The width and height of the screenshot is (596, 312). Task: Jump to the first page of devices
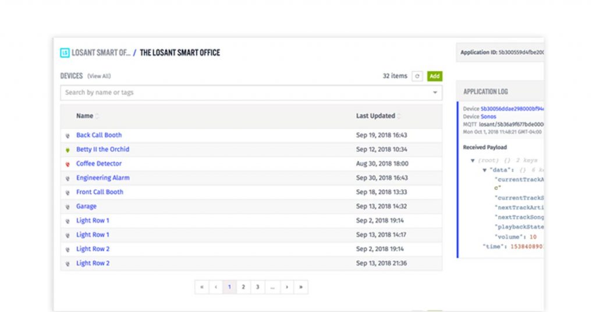pyautogui.click(x=201, y=287)
